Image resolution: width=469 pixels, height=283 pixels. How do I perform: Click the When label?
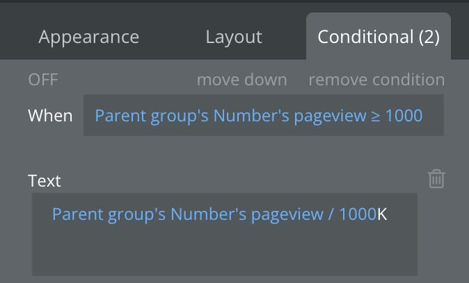coord(50,115)
